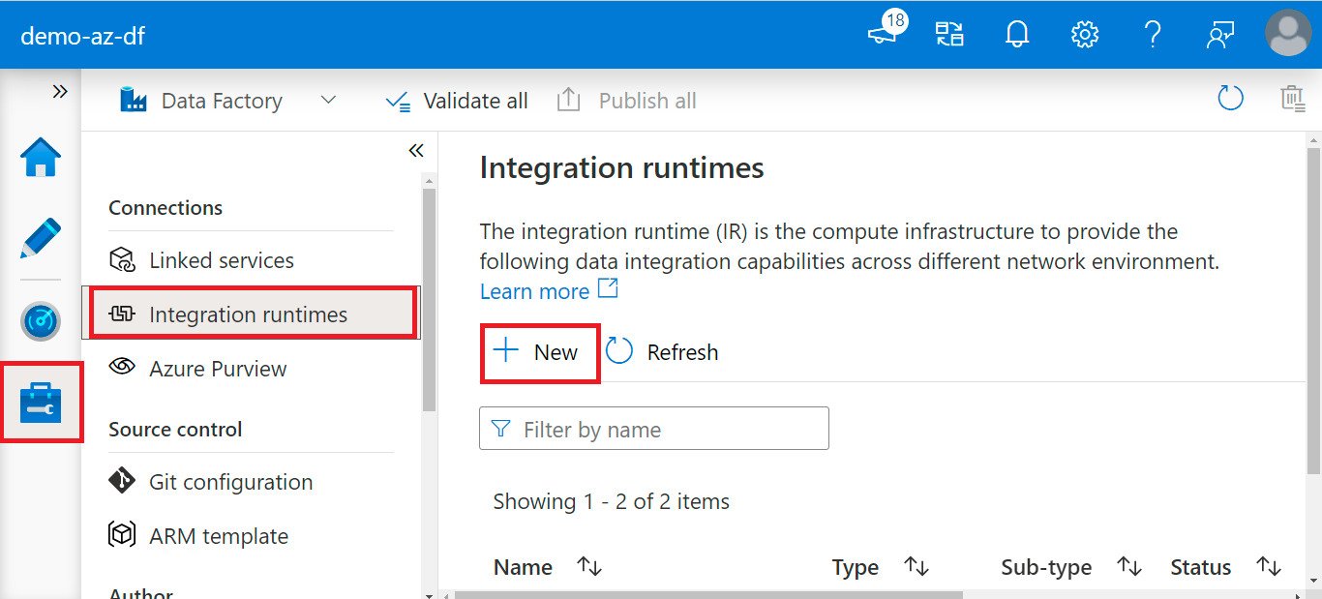
Task: Open the switch Data Factory icon
Action: 949,35
